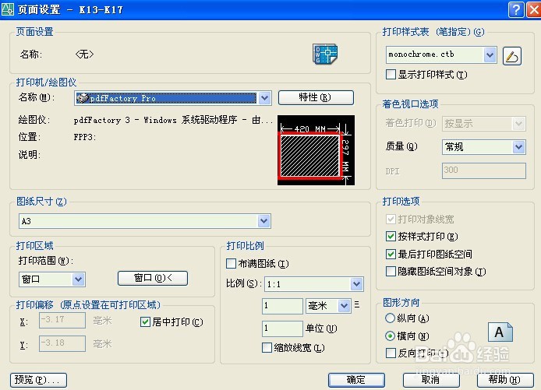541x390 pixels.
Task: Open the 1:1 scale dropdown
Action: (356, 284)
